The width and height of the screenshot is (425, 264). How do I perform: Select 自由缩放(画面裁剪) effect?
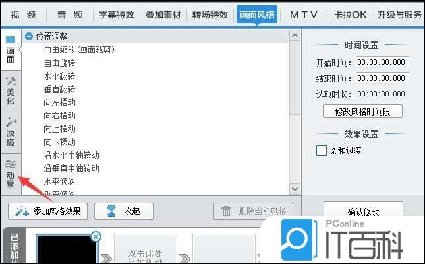pyautogui.click(x=79, y=49)
